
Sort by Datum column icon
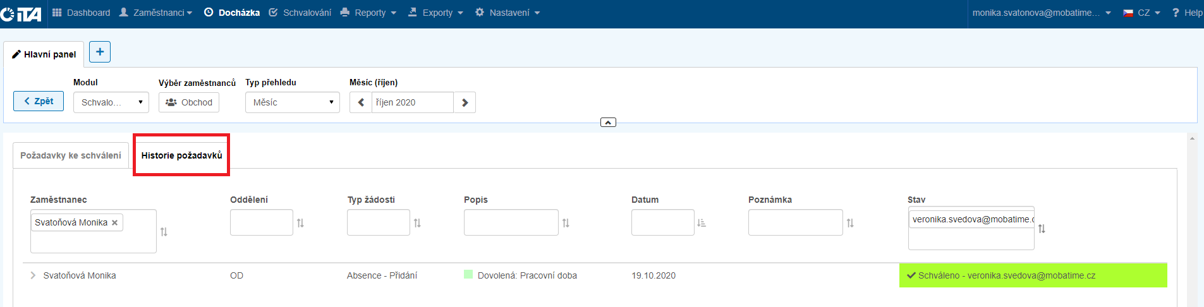point(701,223)
